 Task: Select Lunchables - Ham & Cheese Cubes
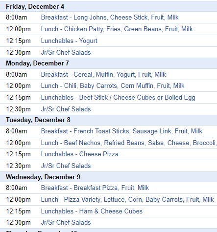tap(92, 211)
